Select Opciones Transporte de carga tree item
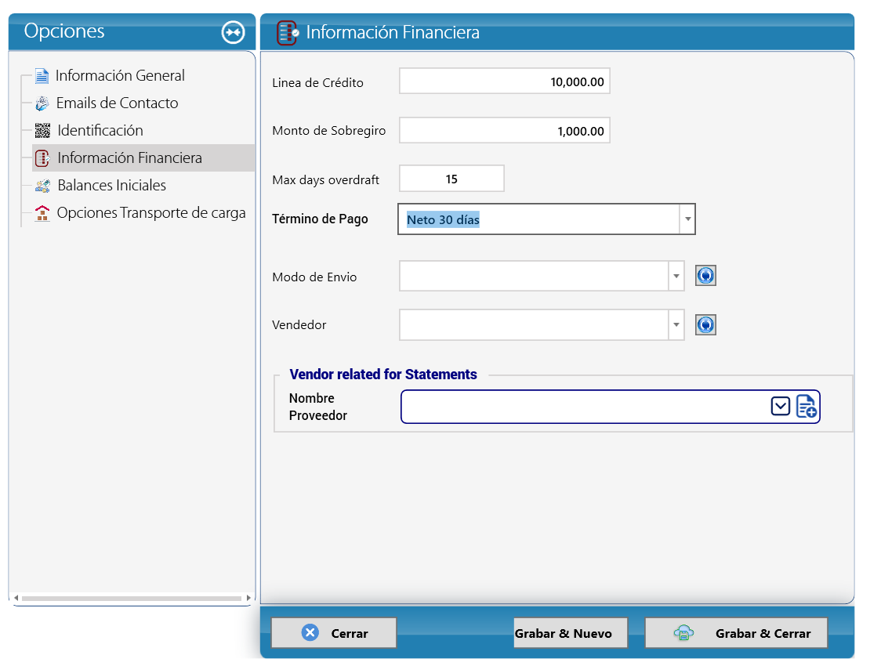 [x=151, y=213]
